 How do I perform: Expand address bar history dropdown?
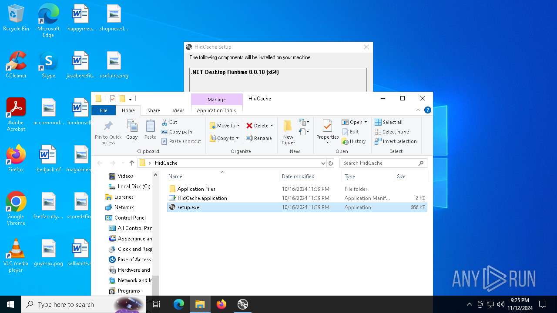pos(323,163)
